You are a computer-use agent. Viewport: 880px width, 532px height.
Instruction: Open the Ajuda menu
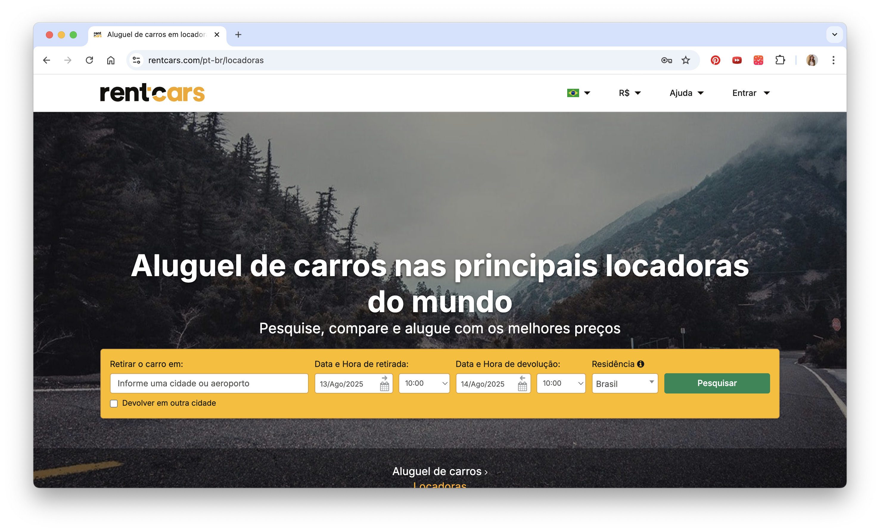coord(686,93)
